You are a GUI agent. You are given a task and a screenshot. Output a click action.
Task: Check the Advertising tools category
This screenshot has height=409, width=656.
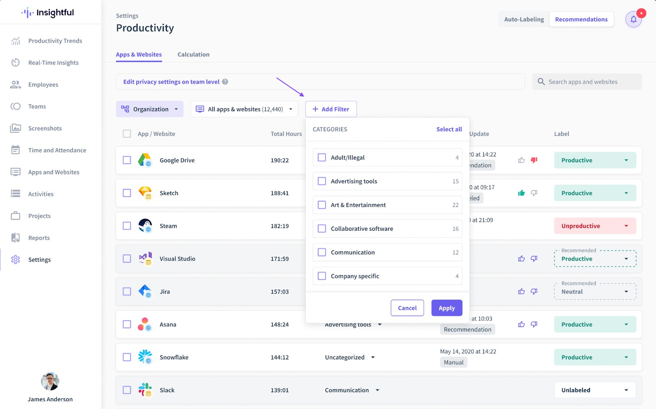pyautogui.click(x=322, y=181)
